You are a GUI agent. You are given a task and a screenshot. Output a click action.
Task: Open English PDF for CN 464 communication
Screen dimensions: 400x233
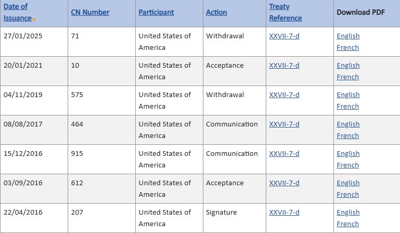[348, 124]
